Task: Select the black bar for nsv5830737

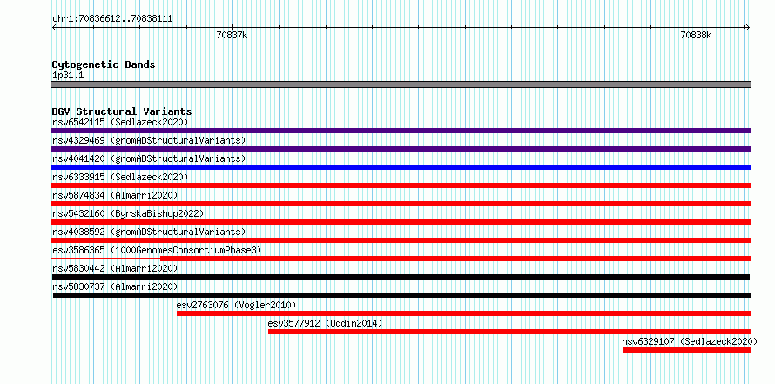Action: point(401,295)
